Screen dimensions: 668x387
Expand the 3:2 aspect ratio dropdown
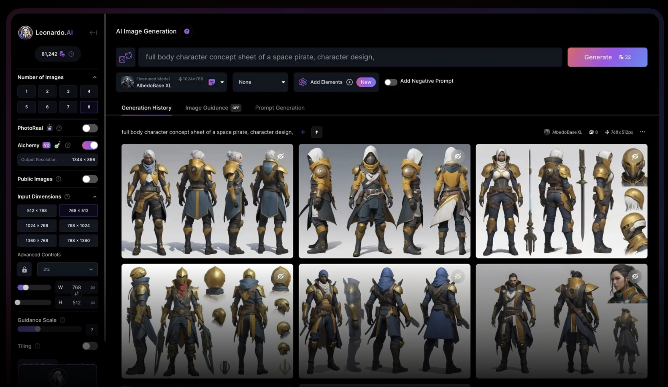pyautogui.click(x=67, y=269)
